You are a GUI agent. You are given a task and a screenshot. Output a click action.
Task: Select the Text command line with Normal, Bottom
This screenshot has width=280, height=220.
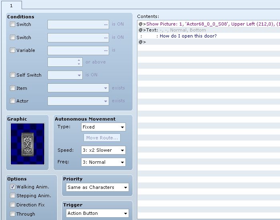click(209, 30)
